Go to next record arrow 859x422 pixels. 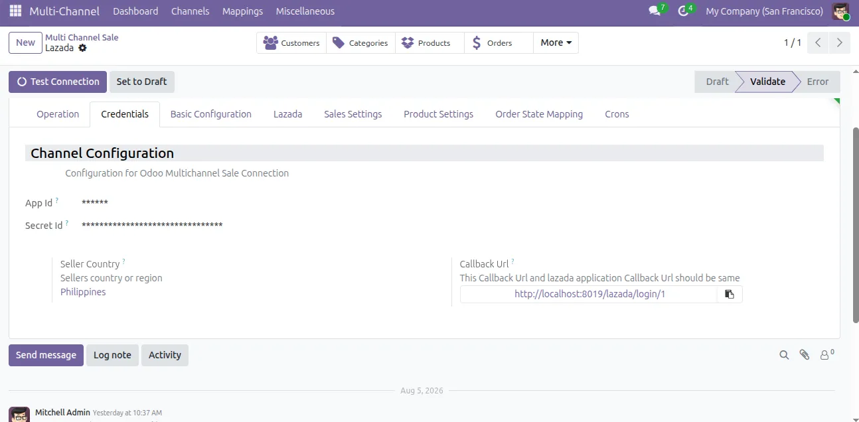pyautogui.click(x=840, y=42)
